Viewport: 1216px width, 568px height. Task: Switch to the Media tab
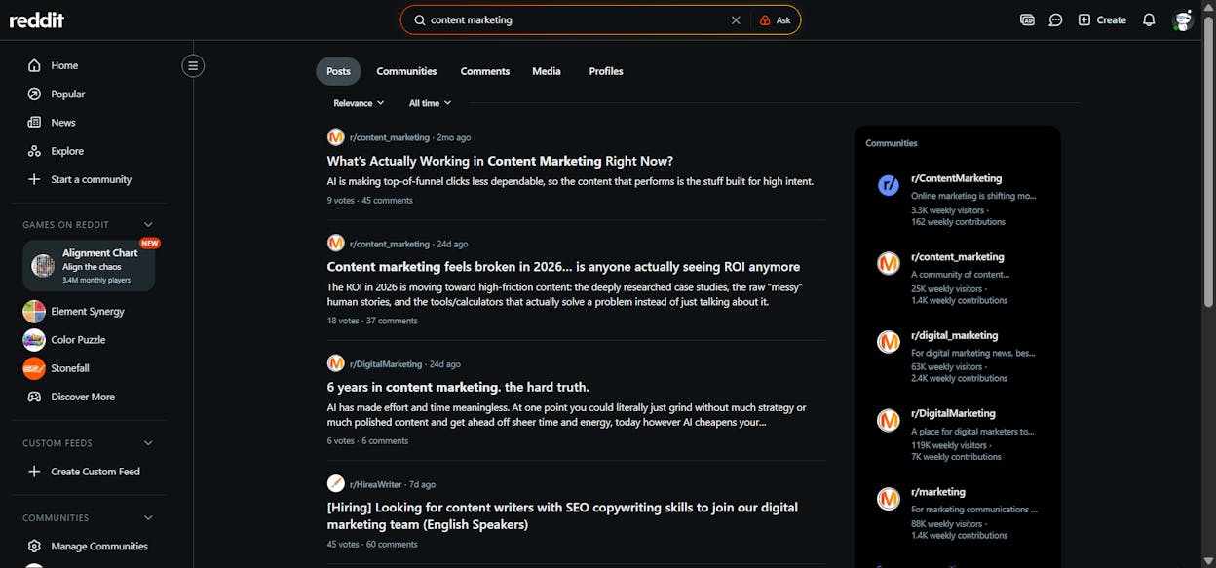(x=547, y=71)
